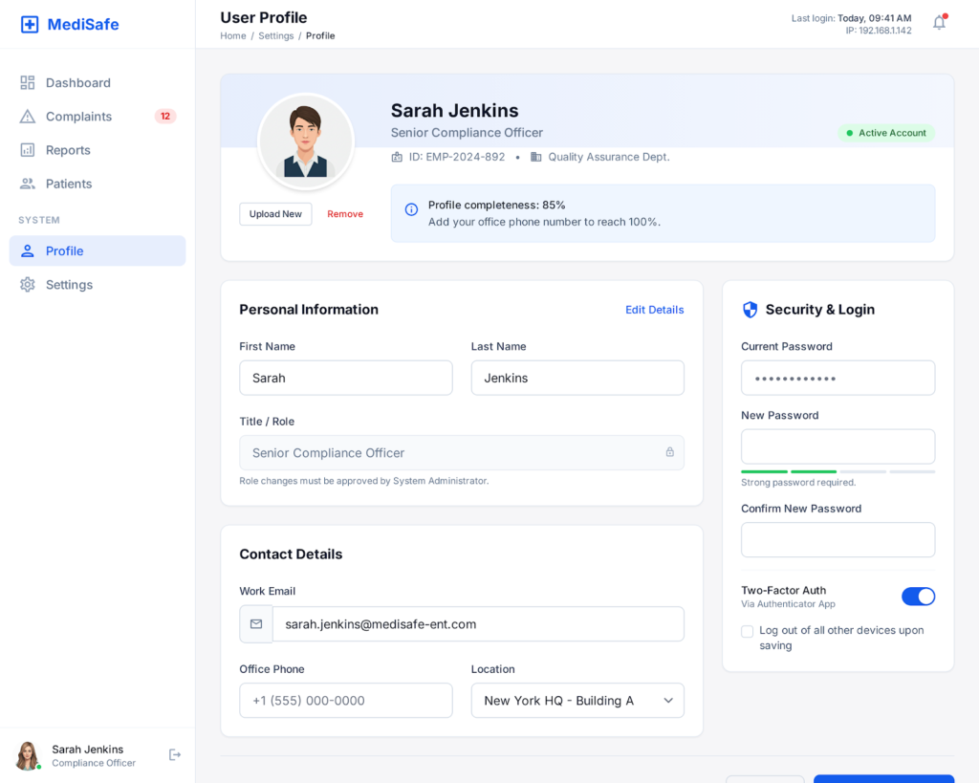The height and width of the screenshot is (783, 979).
Task: Click the shield icon beside Security & Login
Action: pyautogui.click(x=750, y=310)
